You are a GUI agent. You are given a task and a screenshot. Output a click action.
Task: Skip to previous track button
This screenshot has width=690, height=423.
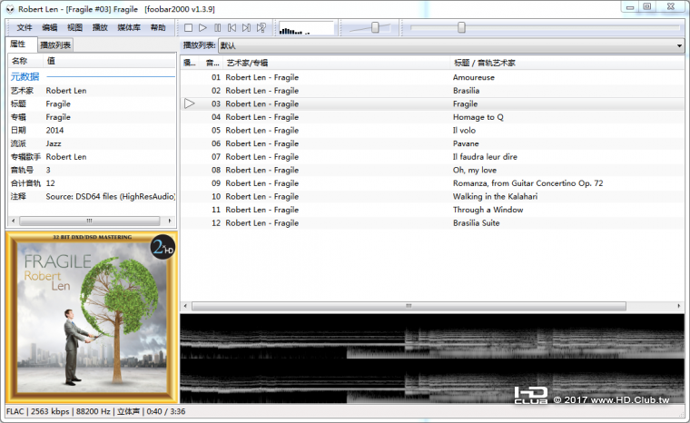(x=232, y=28)
